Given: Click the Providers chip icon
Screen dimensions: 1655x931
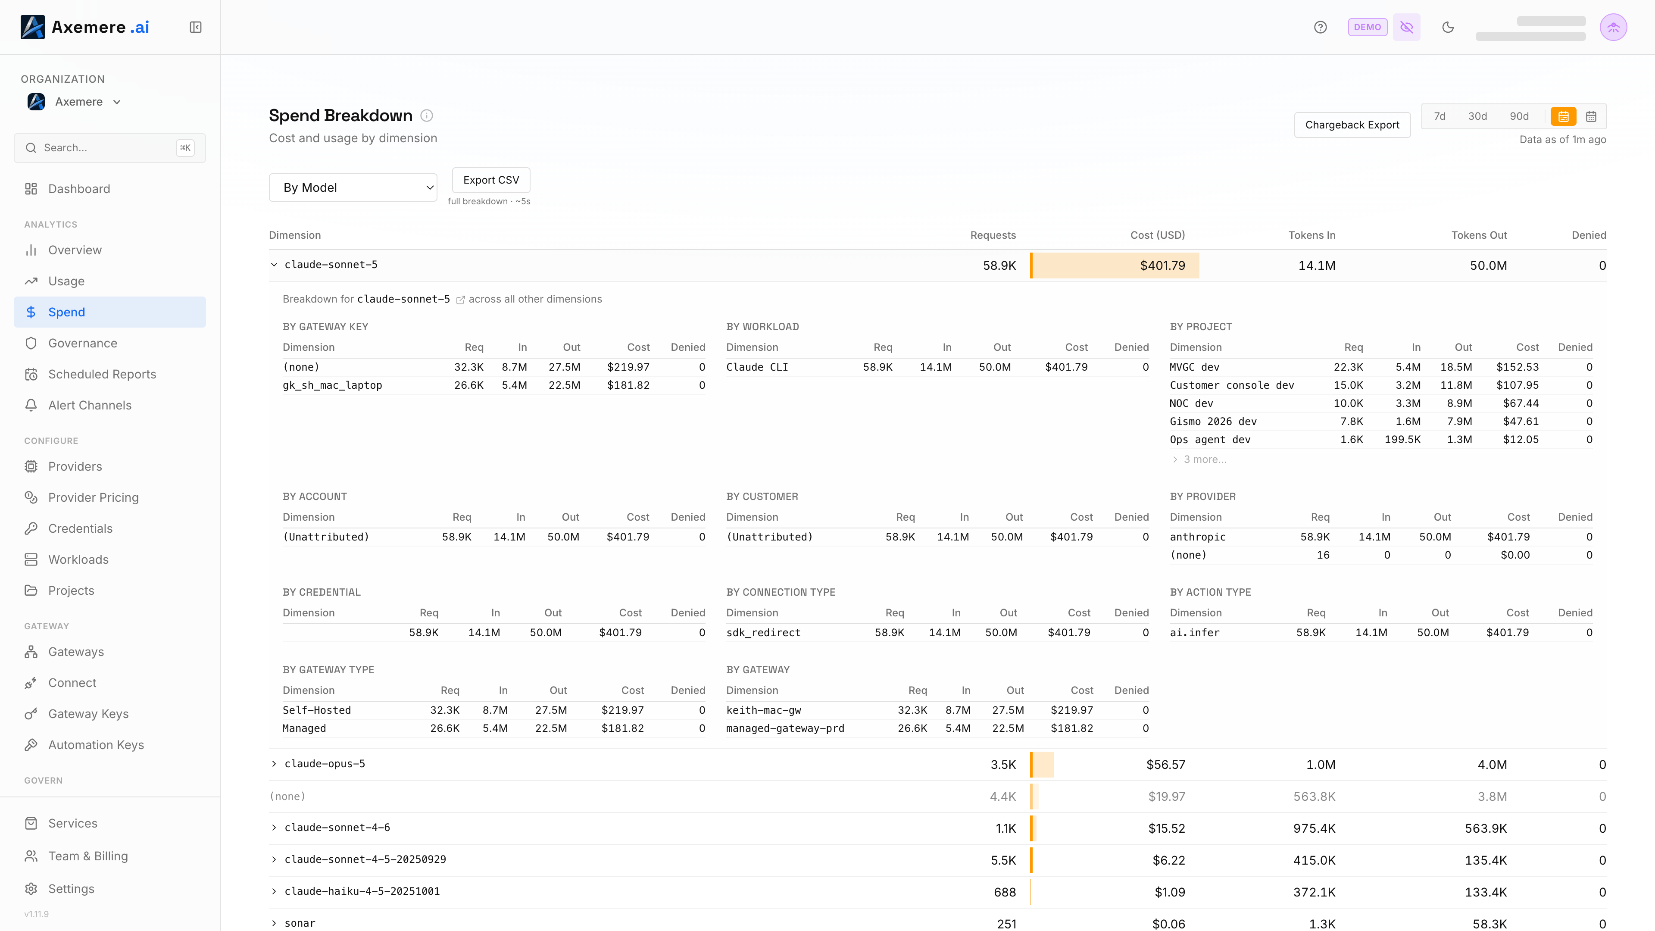Looking at the screenshot, I should [31, 466].
